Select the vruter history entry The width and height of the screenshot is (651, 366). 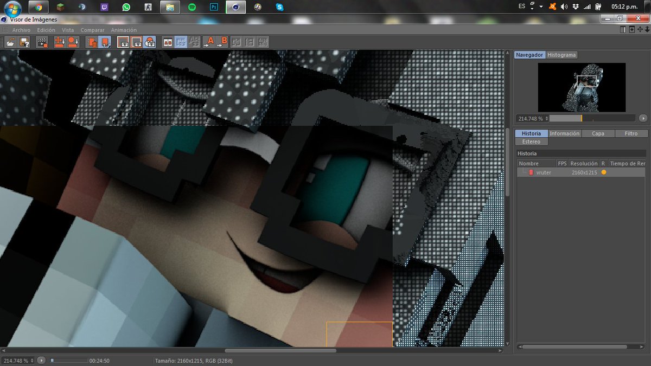tap(581, 172)
